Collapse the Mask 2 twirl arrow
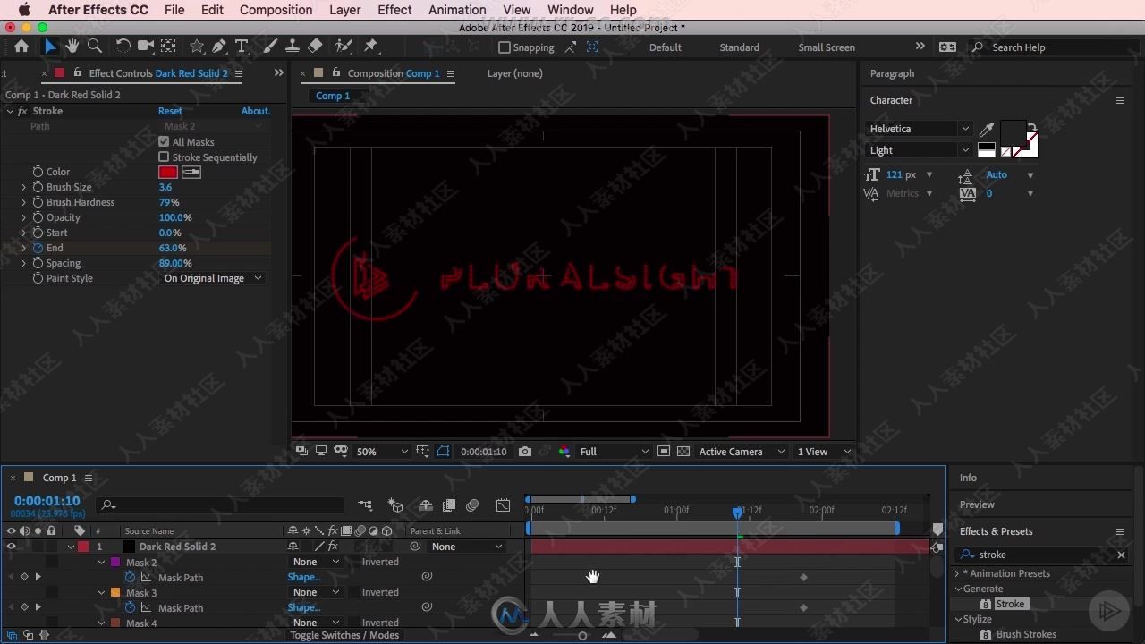Viewport: 1145px width, 644px height. (102, 563)
